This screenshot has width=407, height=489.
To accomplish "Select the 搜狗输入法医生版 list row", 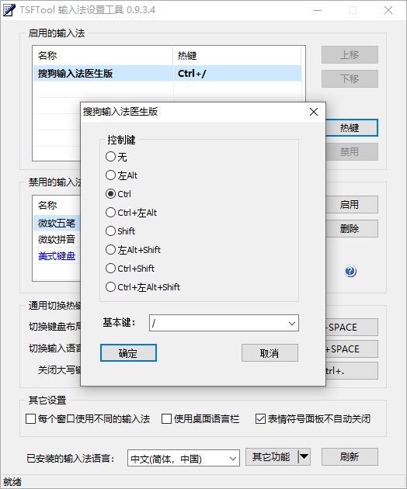I will (x=168, y=73).
